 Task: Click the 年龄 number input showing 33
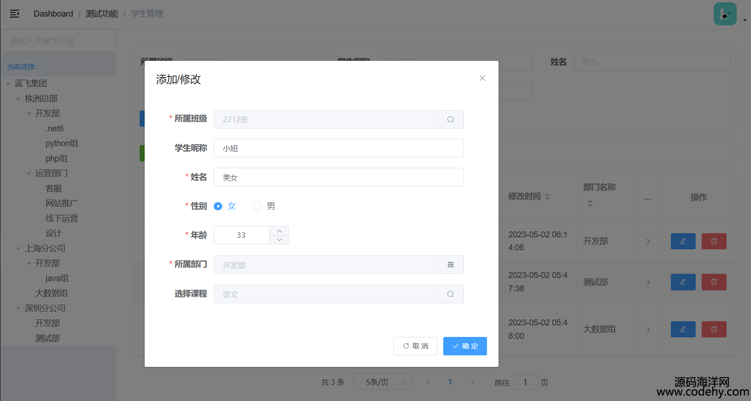(241, 235)
